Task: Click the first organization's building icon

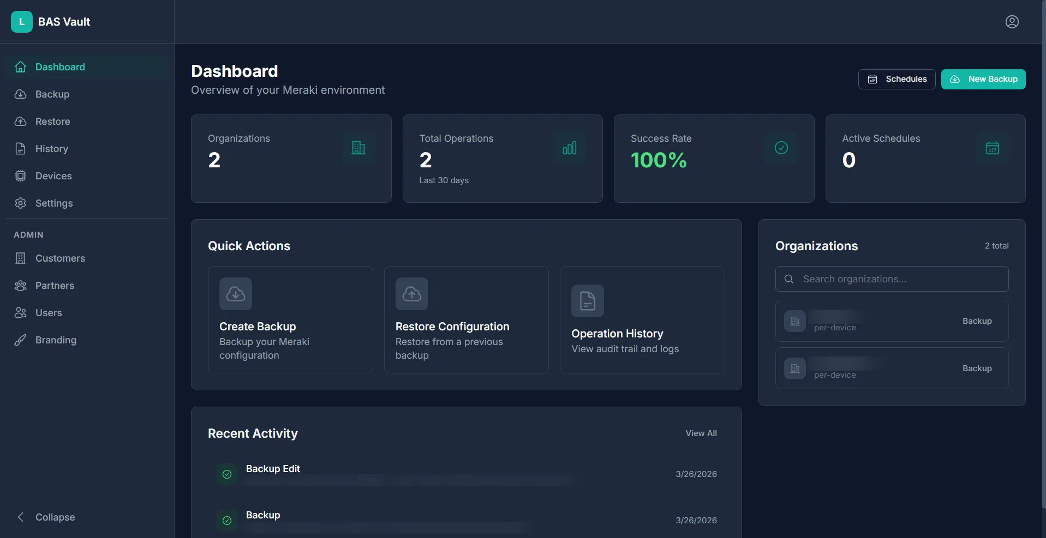Action: point(795,321)
